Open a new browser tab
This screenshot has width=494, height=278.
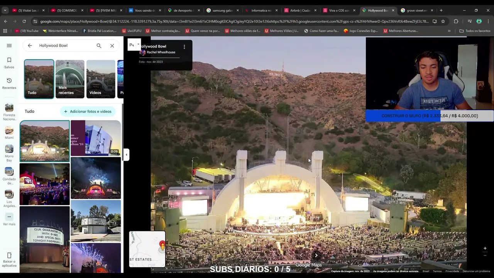coord(441,10)
